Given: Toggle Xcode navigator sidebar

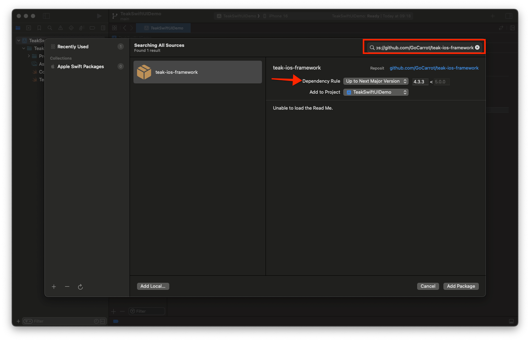Looking at the screenshot, I should pos(47,16).
